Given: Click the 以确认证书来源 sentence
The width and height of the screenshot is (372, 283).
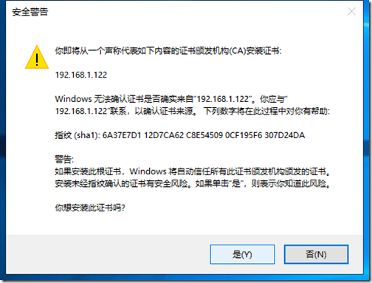Looking at the screenshot, I should point(165,111).
